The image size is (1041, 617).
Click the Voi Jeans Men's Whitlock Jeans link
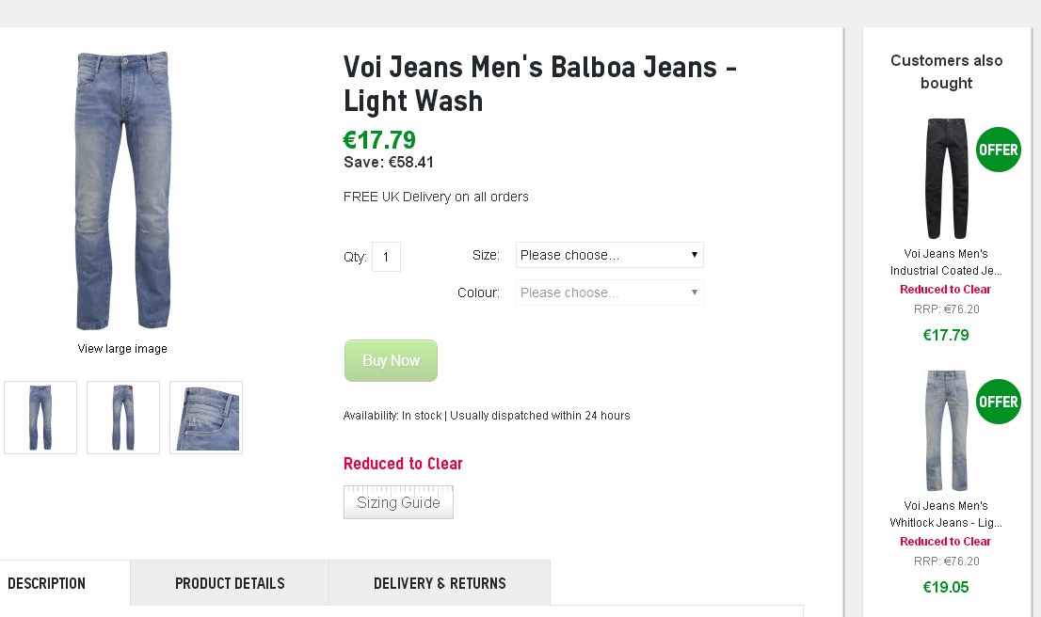point(946,514)
